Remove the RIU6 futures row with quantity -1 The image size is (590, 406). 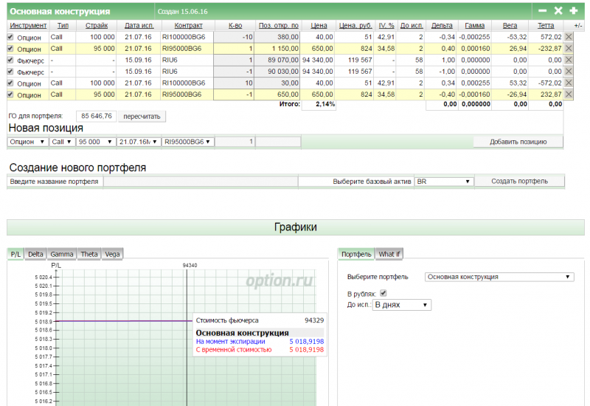pyautogui.click(x=569, y=72)
